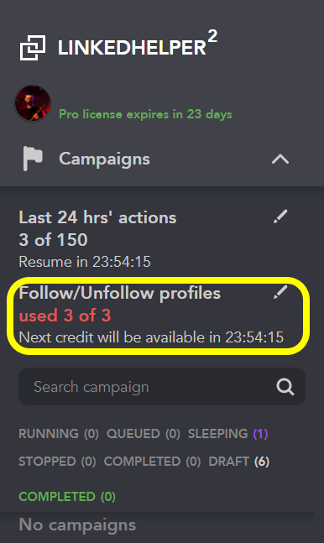This screenshot has height=543, width=324.
Task: Show the DRAFT (6) campaigns
Action: [238, 462]
